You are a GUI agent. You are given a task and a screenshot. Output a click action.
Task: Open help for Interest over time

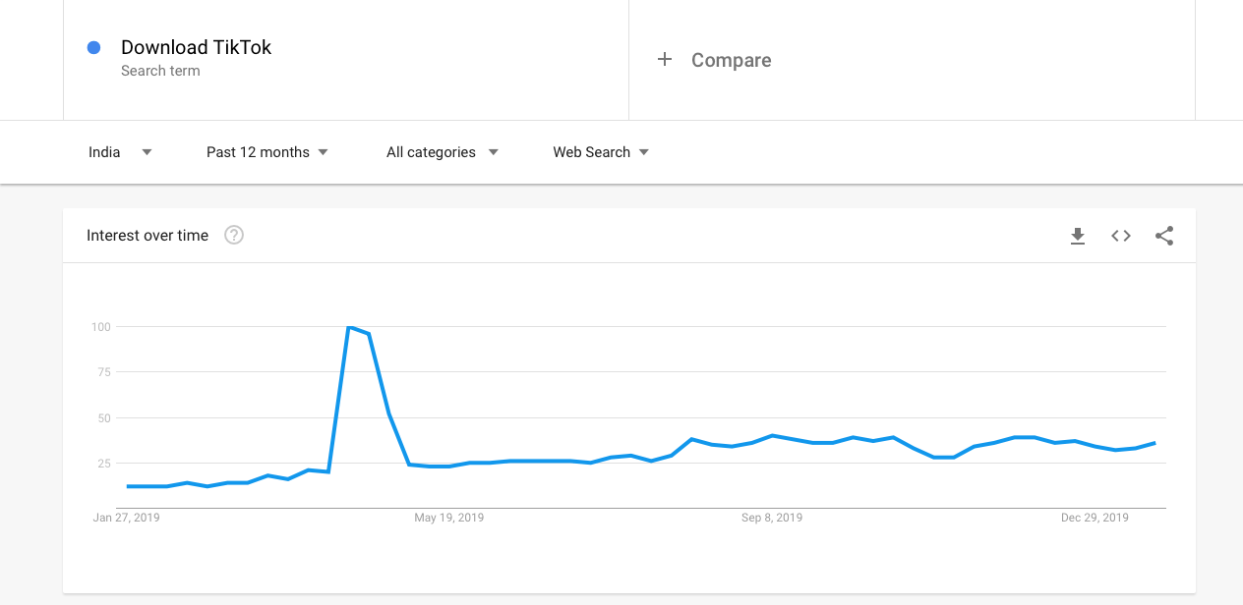click(x=234, y=236)
